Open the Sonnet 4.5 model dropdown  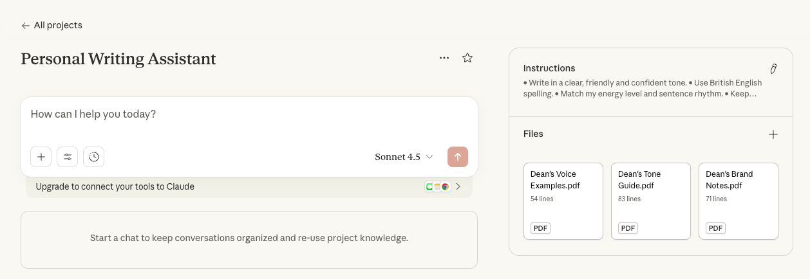coord(404,157)
